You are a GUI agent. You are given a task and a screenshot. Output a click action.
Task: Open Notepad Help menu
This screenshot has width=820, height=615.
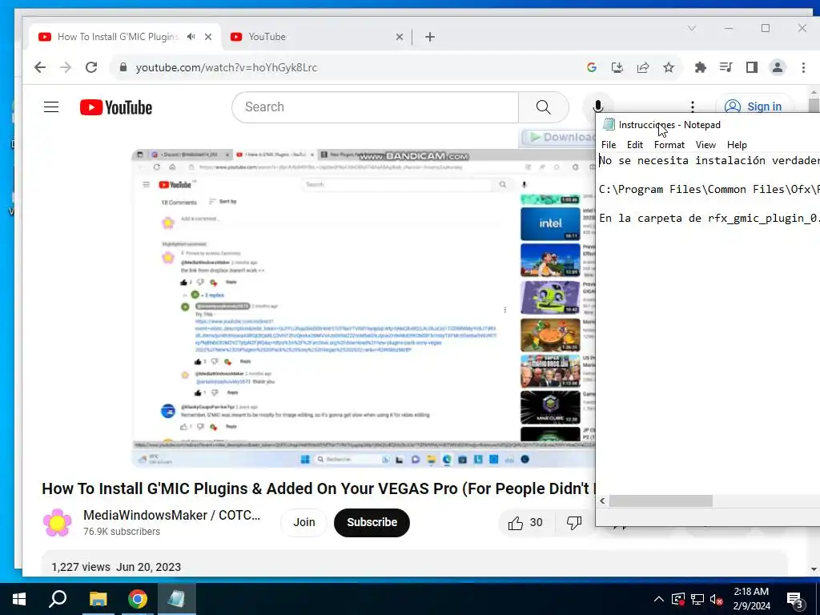click(737, 145)
